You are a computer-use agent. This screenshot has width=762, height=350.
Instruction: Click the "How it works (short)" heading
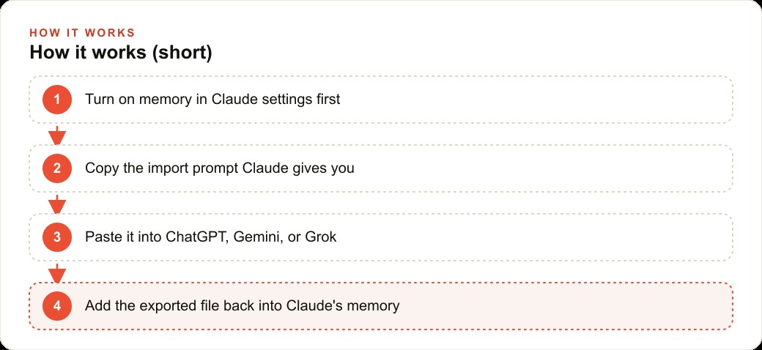click(x=120, y=53)
